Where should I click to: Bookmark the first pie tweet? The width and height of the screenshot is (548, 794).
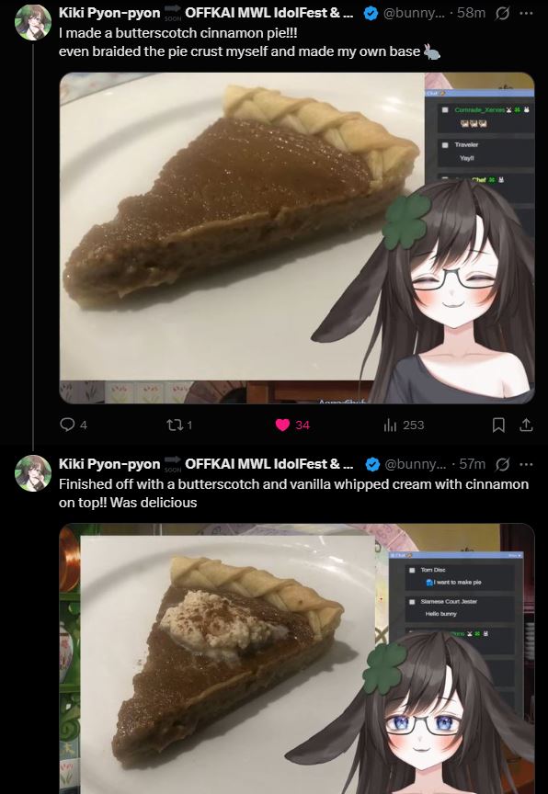(498, 425)
